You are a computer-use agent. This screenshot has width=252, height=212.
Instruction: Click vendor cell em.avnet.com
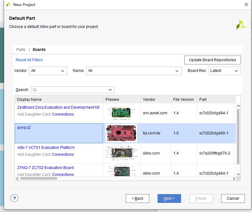pos(155,113)
